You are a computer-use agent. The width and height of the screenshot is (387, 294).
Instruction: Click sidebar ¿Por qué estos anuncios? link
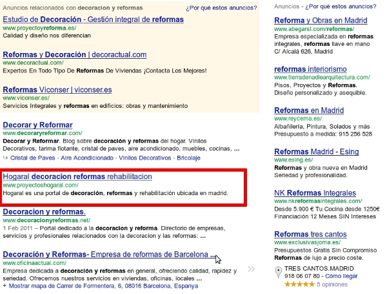(x=341, y=6)
